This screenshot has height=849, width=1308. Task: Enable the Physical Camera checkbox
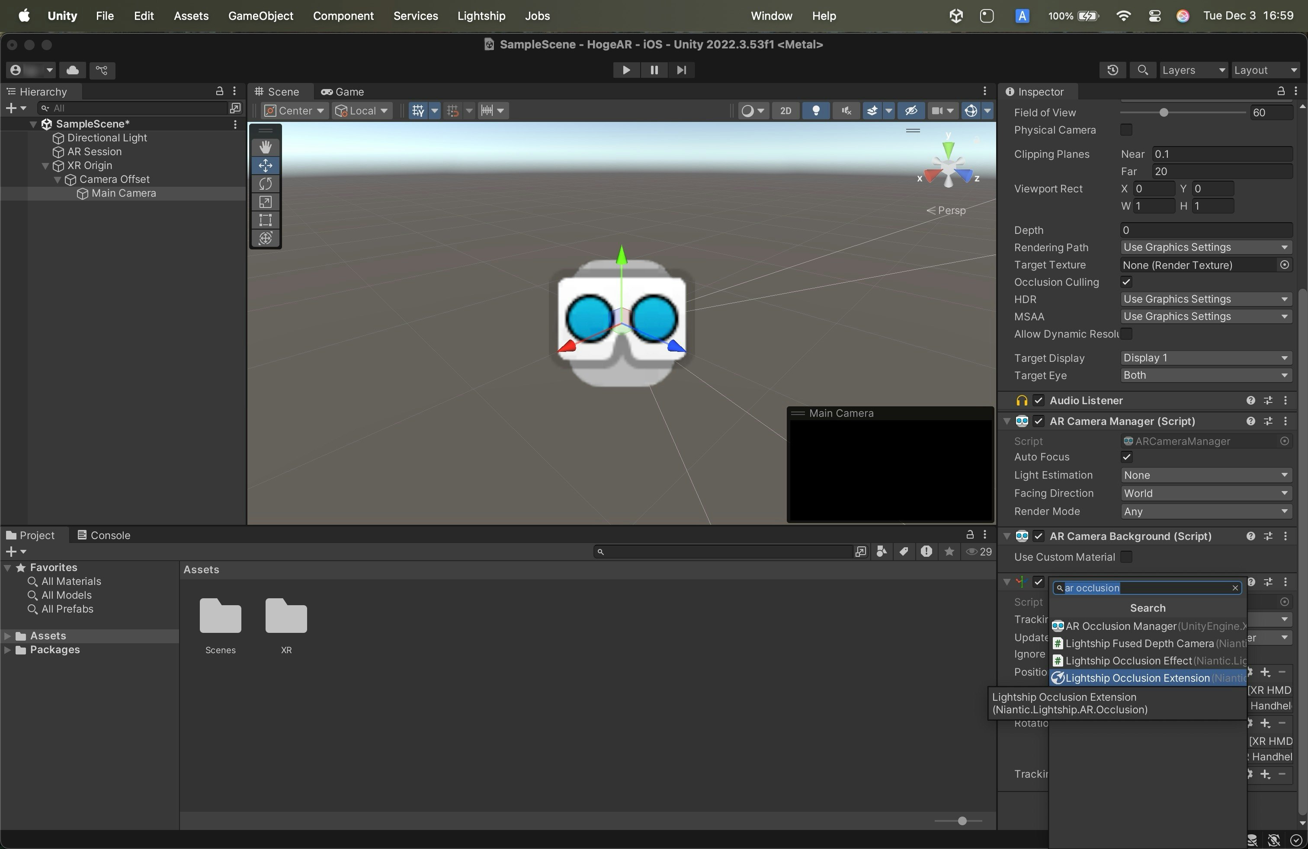coord(1126,130)
